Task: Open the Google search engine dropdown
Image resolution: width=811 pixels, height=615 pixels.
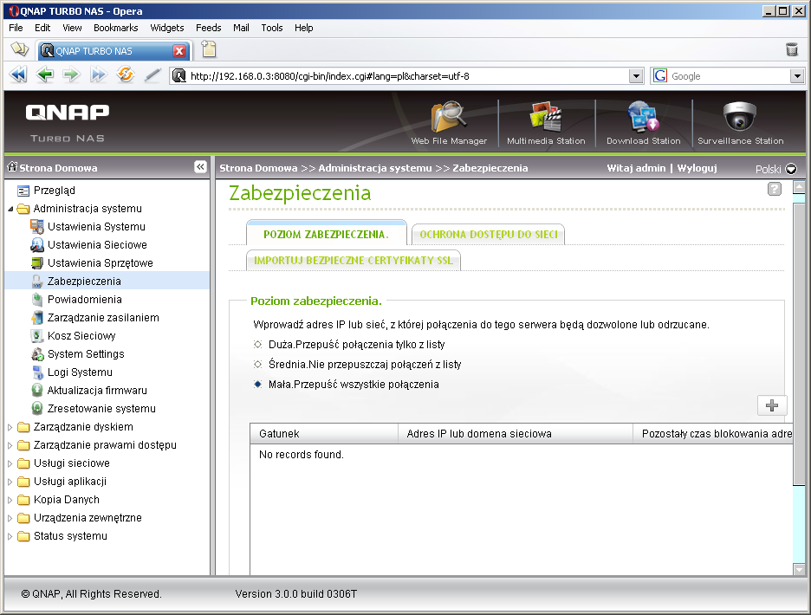Action: (x=797, y=76)
